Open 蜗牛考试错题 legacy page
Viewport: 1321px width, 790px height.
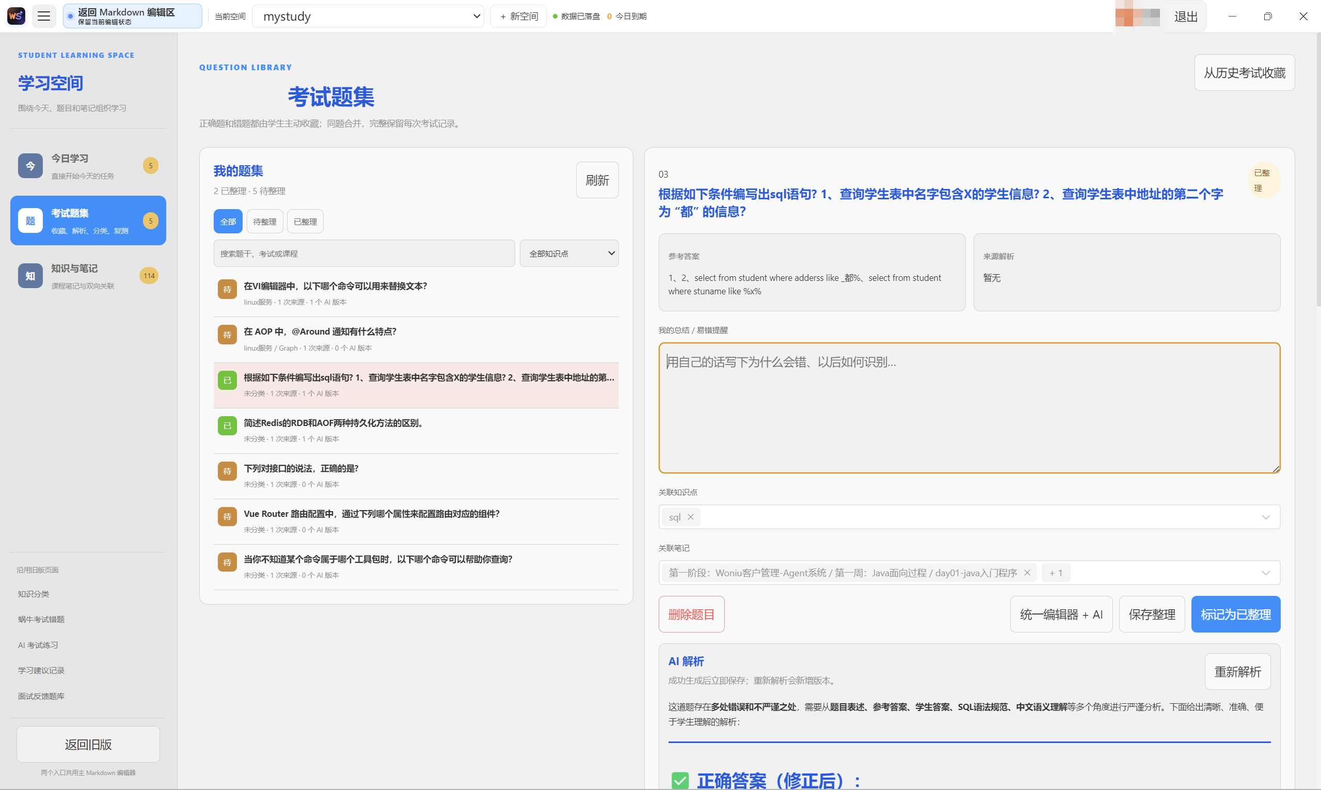41,619
